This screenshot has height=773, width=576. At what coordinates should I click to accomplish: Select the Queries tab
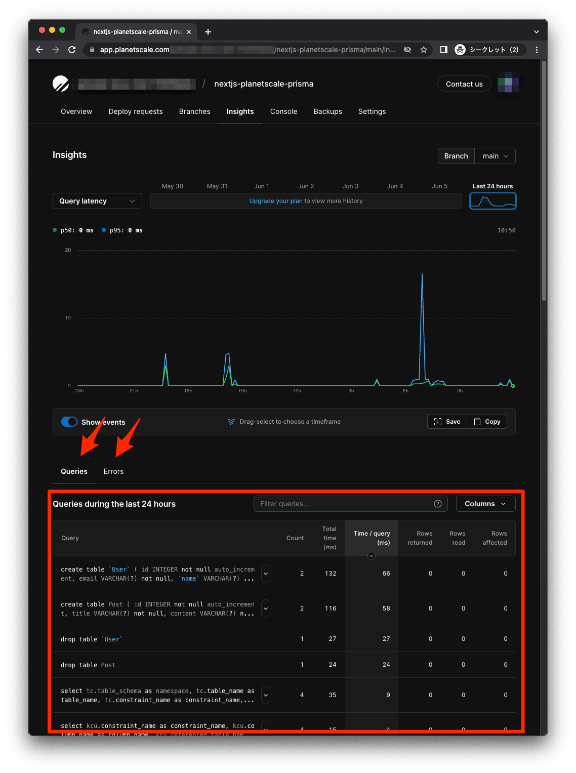[74, 471]
